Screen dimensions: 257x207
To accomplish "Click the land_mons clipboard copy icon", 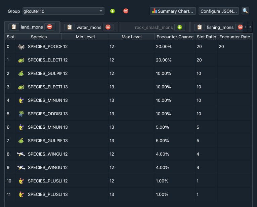I will [14, 27].
